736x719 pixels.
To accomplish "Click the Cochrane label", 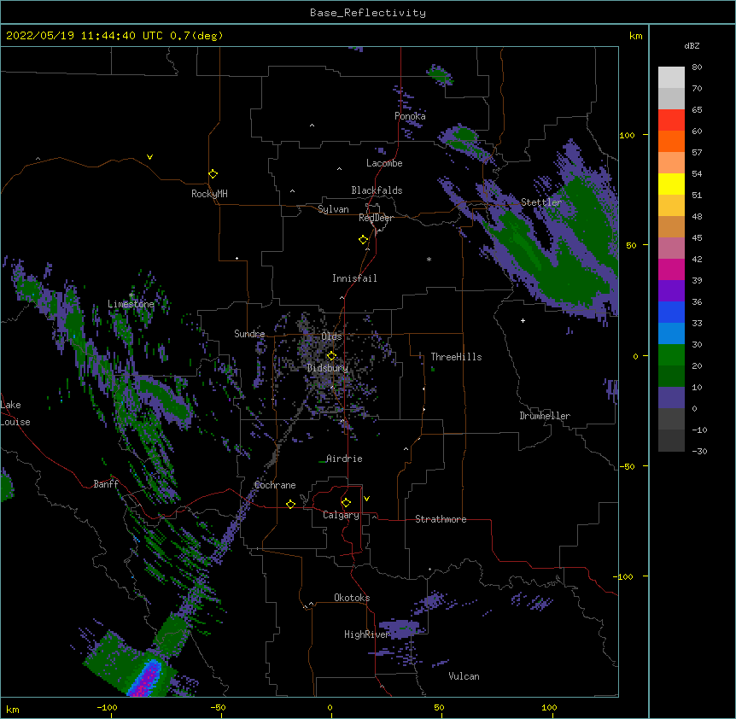I will (x=275, y=485).
